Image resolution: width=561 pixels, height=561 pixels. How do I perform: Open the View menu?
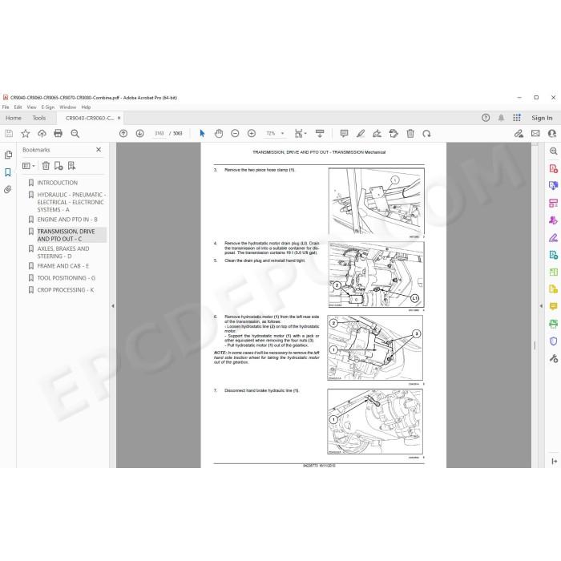pos(31,107)
